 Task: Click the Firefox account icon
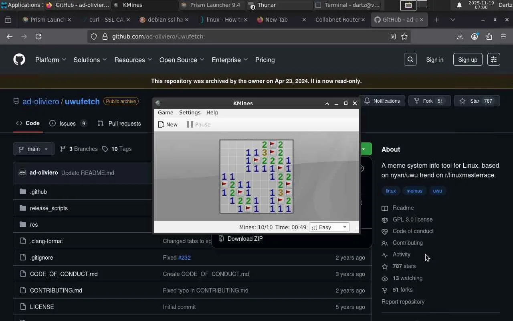click(475, 37)
